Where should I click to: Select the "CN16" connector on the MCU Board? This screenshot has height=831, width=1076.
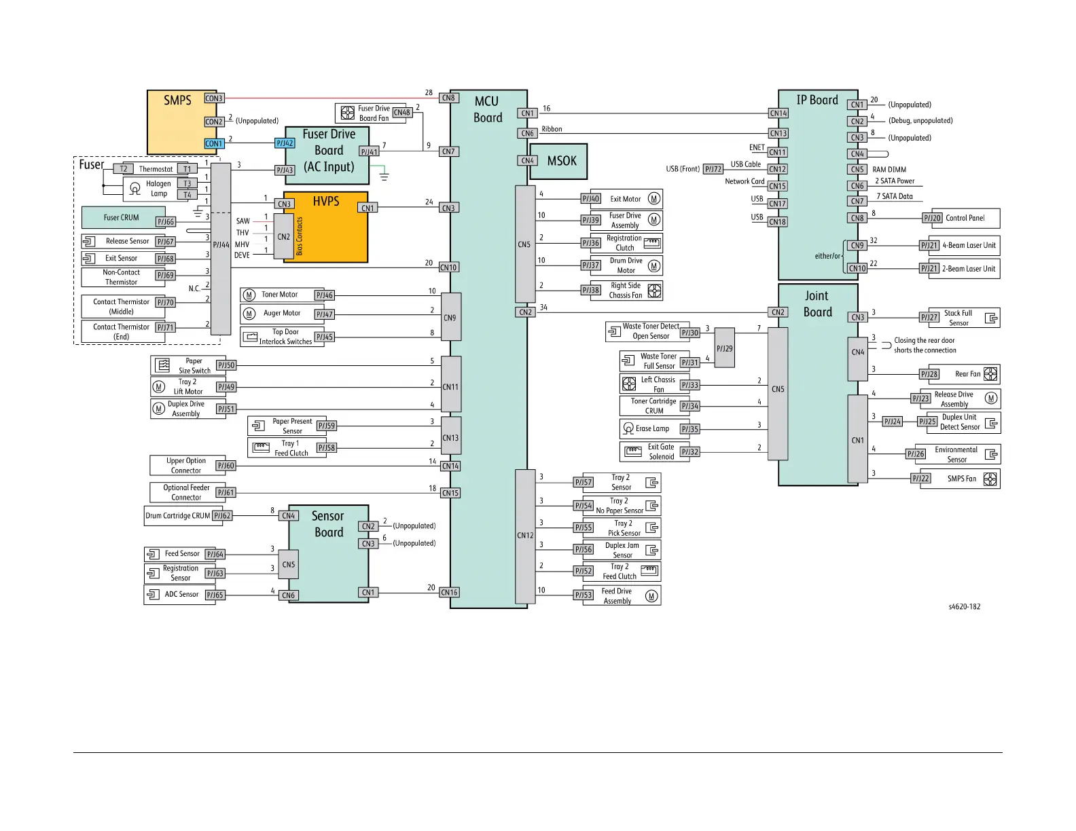pos(450,593)
